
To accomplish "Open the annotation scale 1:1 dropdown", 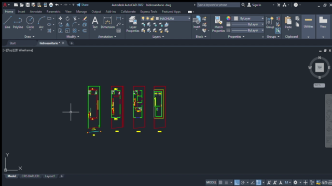I will pos(287,182).
